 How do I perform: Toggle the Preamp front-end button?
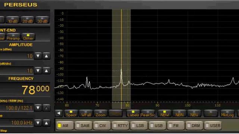pyautogui.click(x=13, y=37)
